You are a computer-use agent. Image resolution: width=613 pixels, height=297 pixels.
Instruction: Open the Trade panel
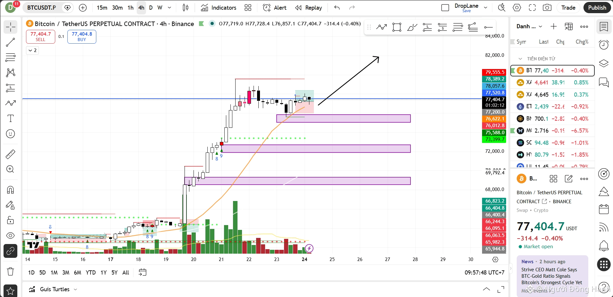[568, 8]
